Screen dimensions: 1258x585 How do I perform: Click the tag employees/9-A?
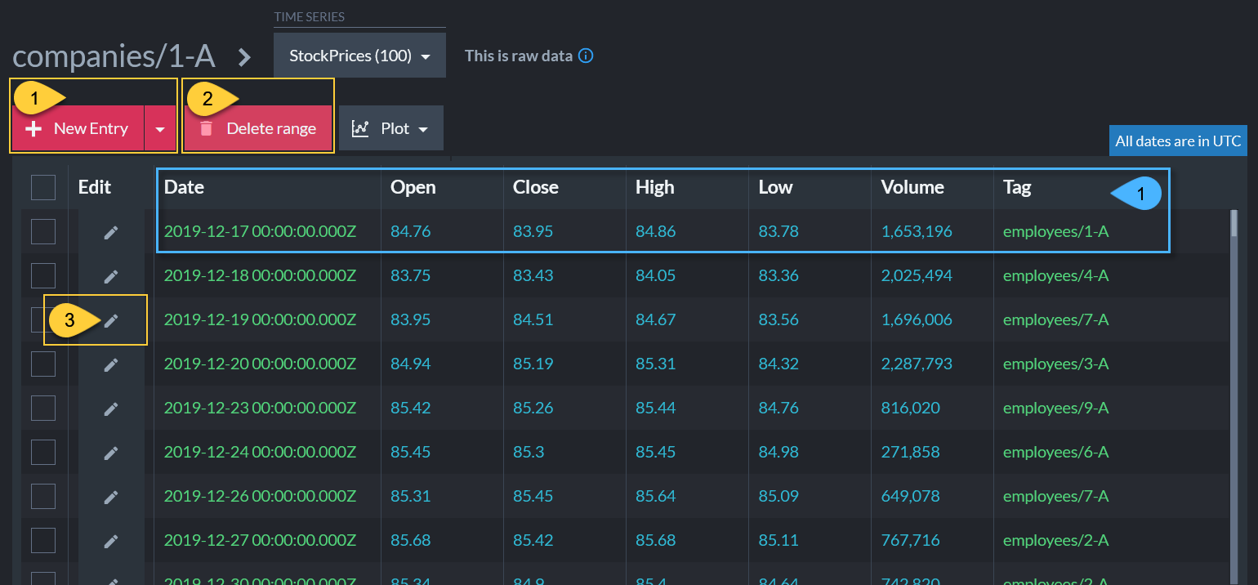1055,408
